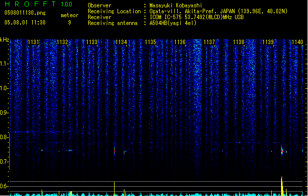
Task: Click the tallest yellow power spike near 1139
Action: point(282,186)
